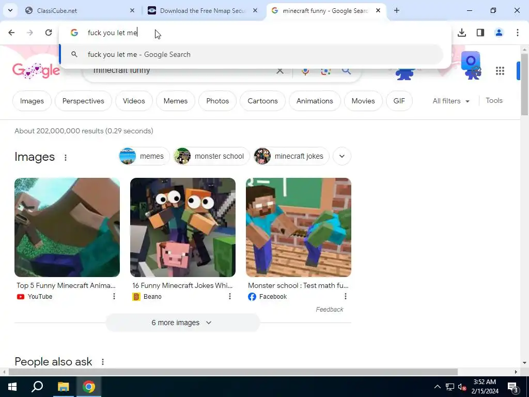Viewport: 529px width, 397px height.
Task: Open options for the YouTube image result
Action: coord(114,296)
